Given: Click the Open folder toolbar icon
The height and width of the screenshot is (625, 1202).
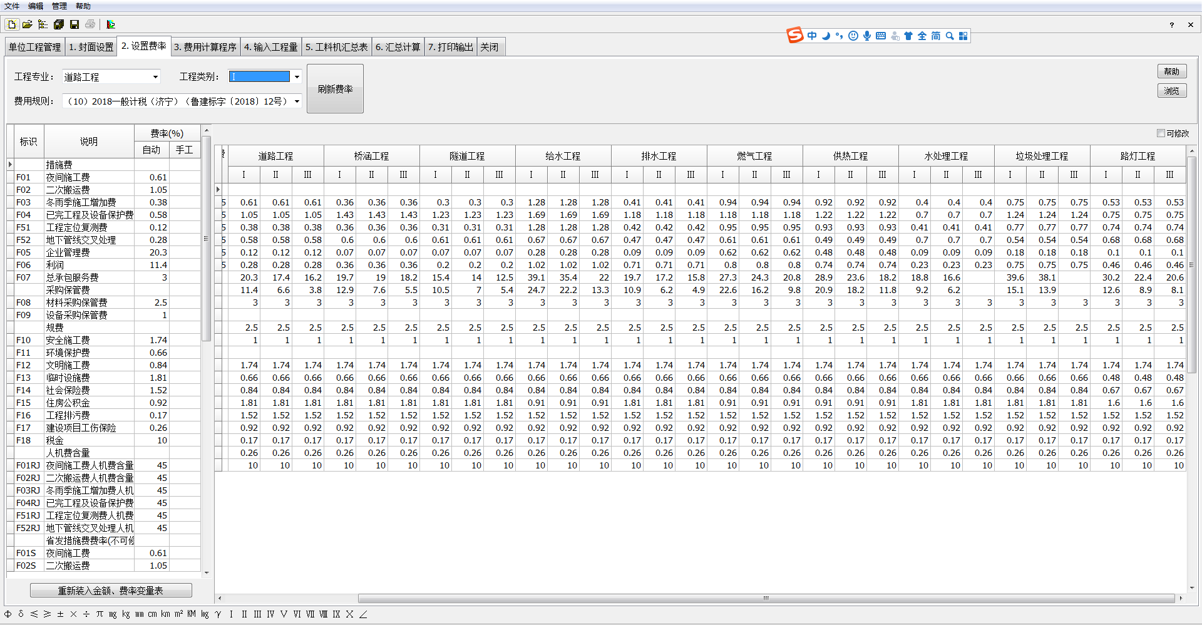Looking at the screenshot, I should pyautogui.click(x=27, y=24).
